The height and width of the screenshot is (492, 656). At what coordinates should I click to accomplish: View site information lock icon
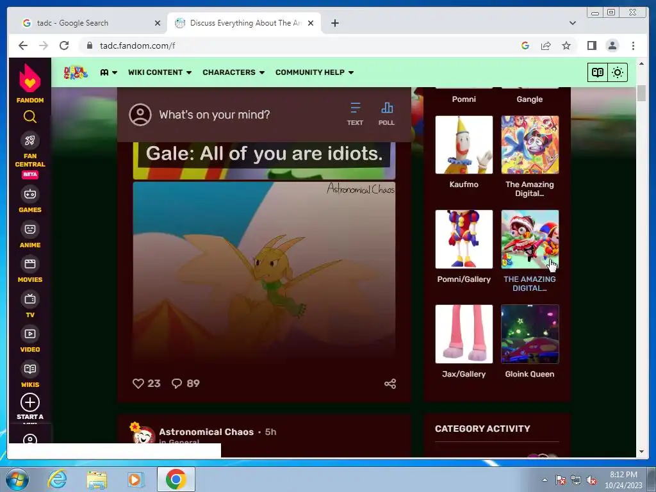tap(90, 45)
